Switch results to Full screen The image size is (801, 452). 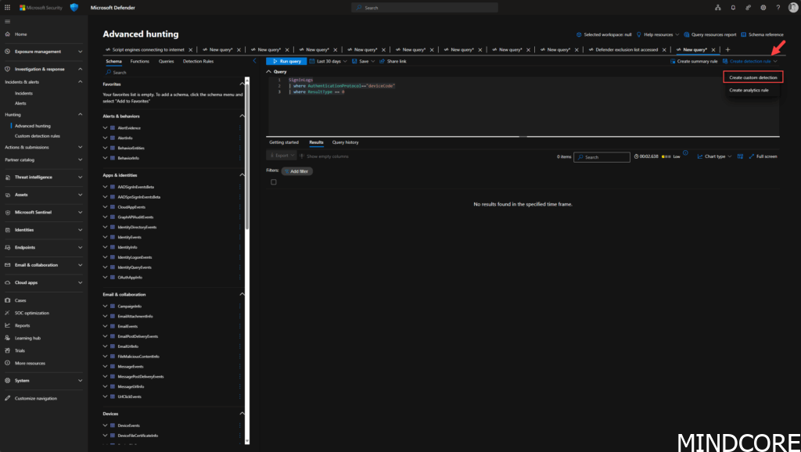(x=763, y=156)
